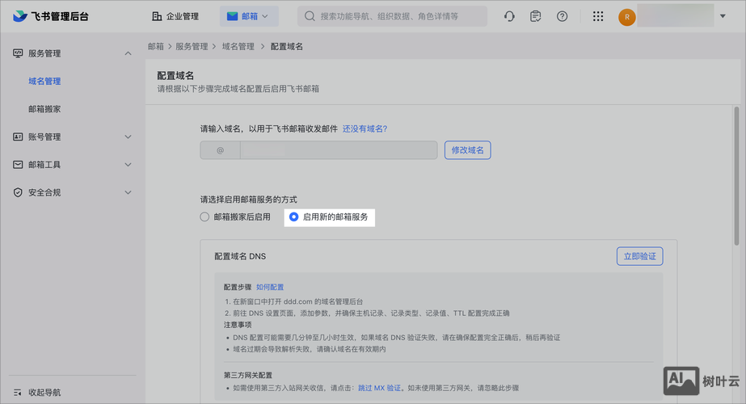This screenshot has height=404, width=746.
Task: Click the current 配置域名 breadcrumb item
Action: click(x=286, y=47)
